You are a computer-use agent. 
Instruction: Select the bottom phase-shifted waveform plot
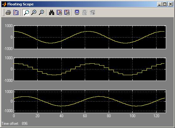click(90, 101)
